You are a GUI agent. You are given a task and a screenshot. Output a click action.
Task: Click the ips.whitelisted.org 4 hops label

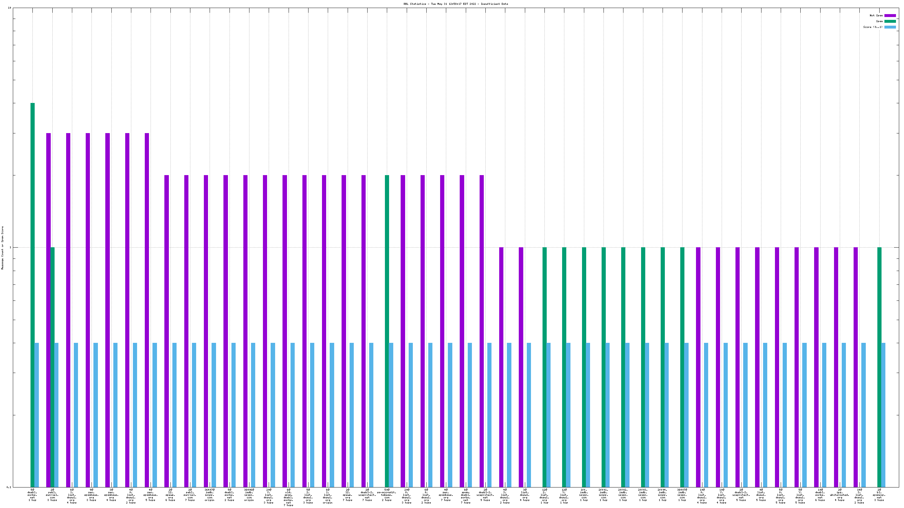point(839,495)
